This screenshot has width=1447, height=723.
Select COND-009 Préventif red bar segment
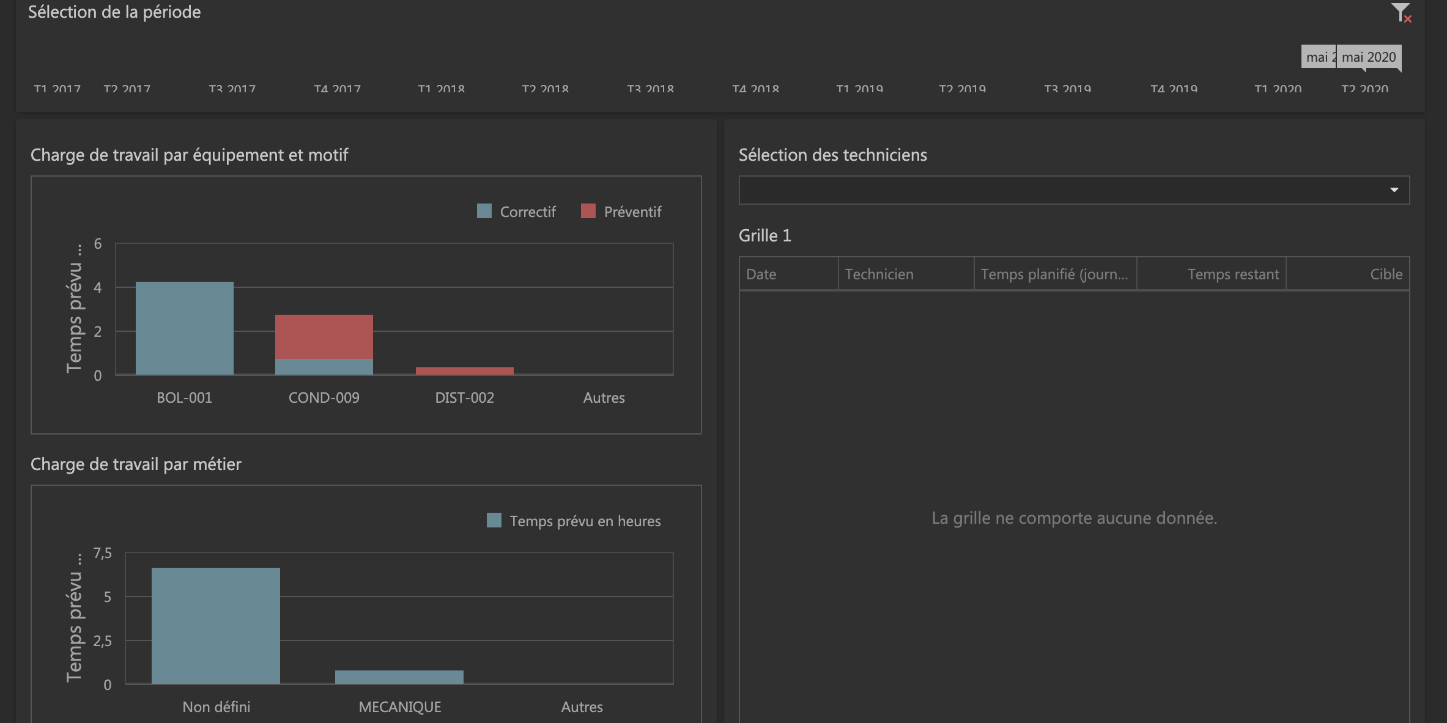(324, 337)
